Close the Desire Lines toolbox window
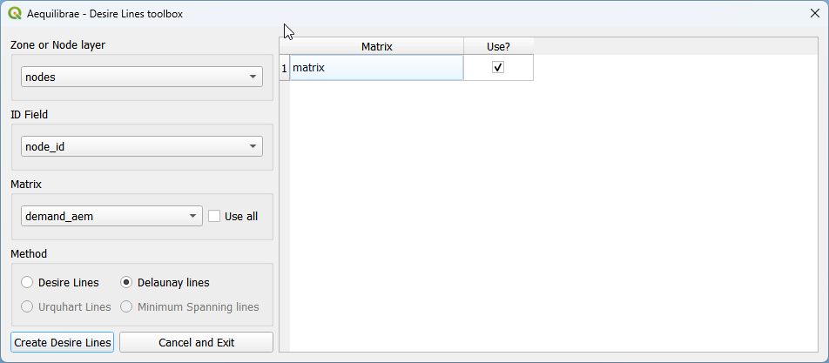Image resolution: width=829 pixels, height=363 pixels. coord(815,14)
